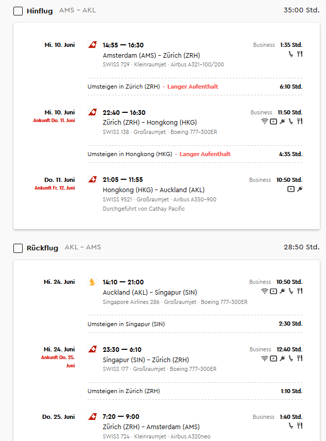The image size is (326, 441).
Task: Click Wi-Fi icon on Zürich–Hongkong flight
Action: pos(264,121)
